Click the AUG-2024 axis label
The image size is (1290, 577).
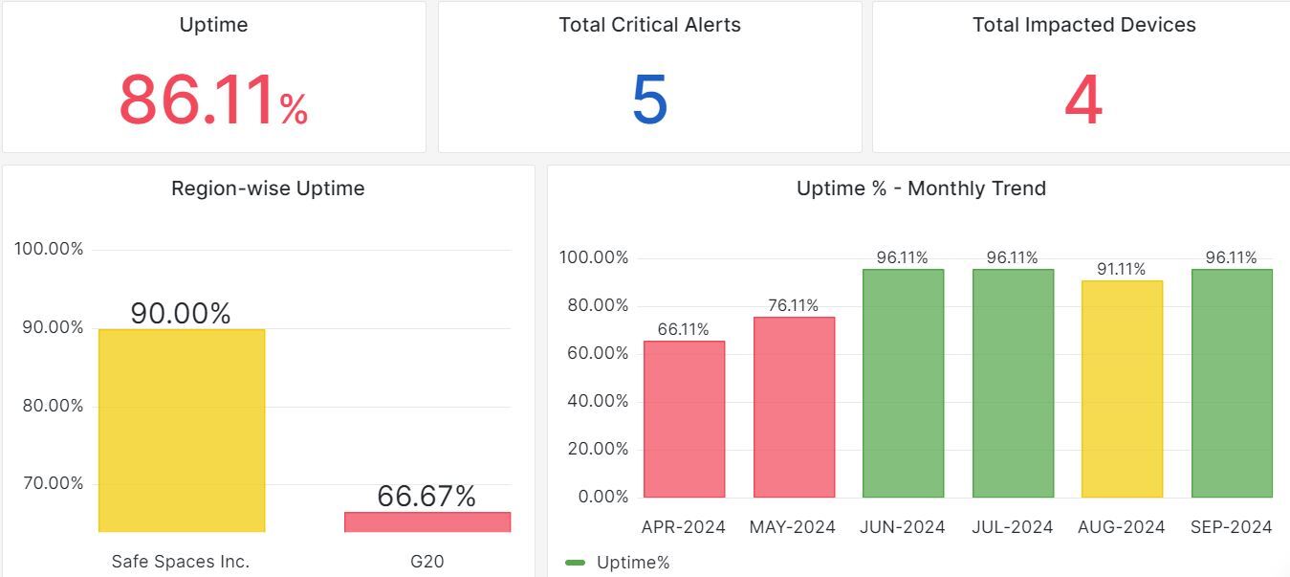click(x=1122, y=527)
